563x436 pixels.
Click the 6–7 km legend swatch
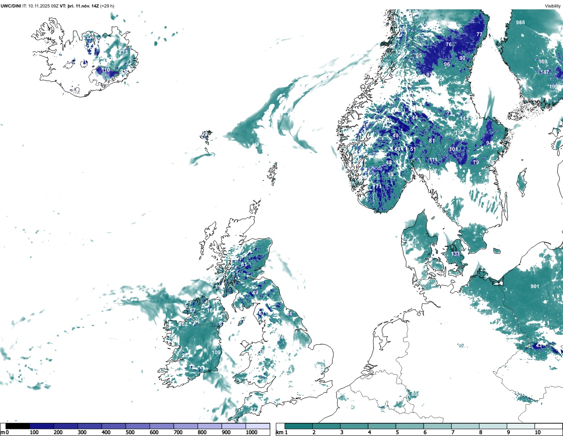coord(438,426)
